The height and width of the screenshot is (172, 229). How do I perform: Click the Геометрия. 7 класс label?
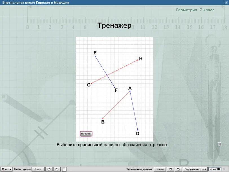195,10
